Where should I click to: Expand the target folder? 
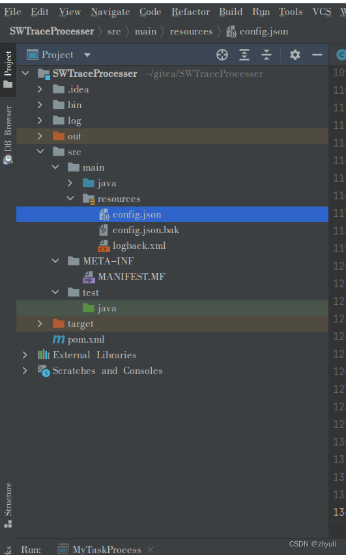pos(40,324)
